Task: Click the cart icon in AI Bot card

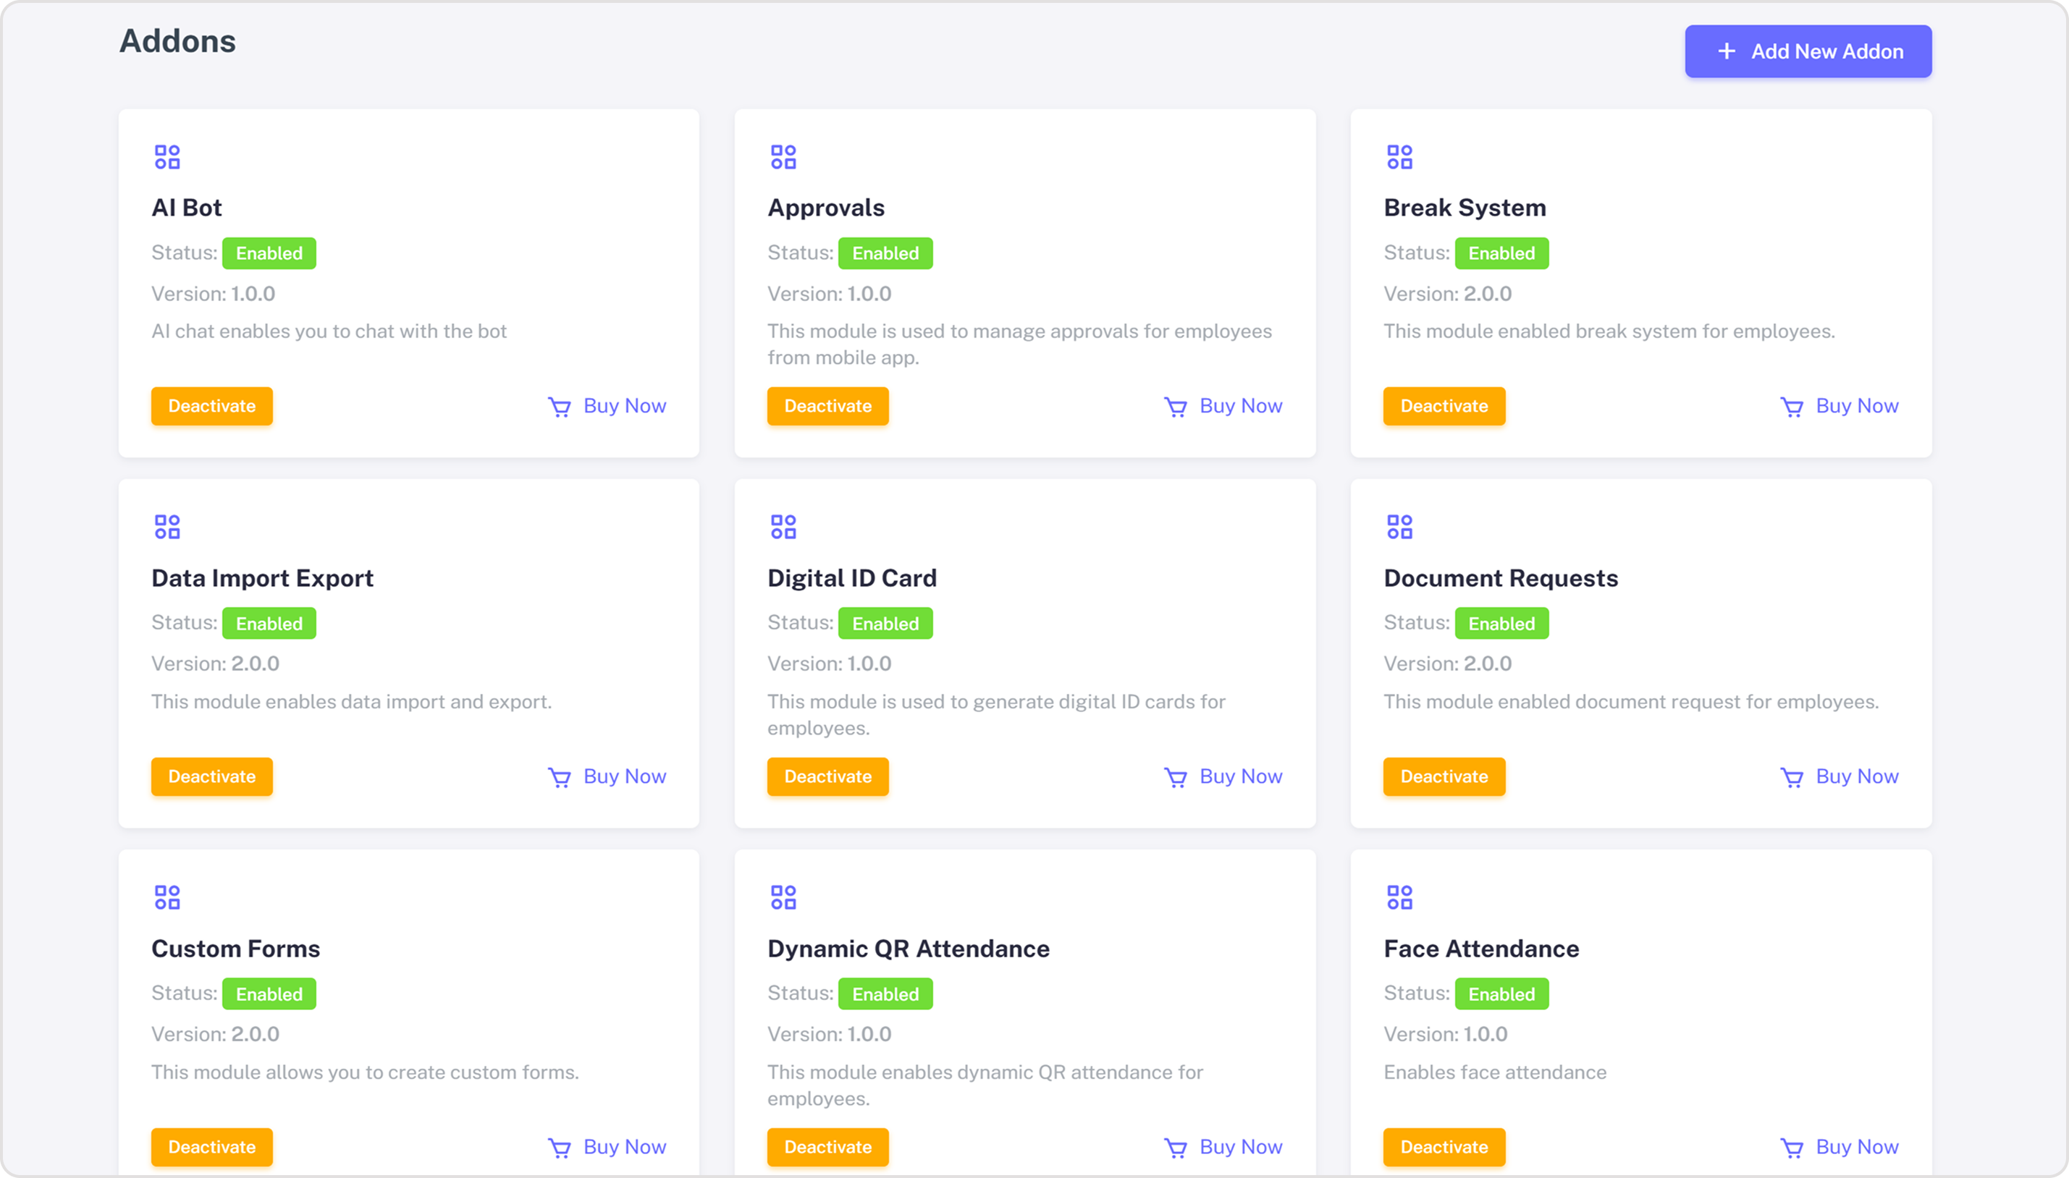Action: point(560,407)
